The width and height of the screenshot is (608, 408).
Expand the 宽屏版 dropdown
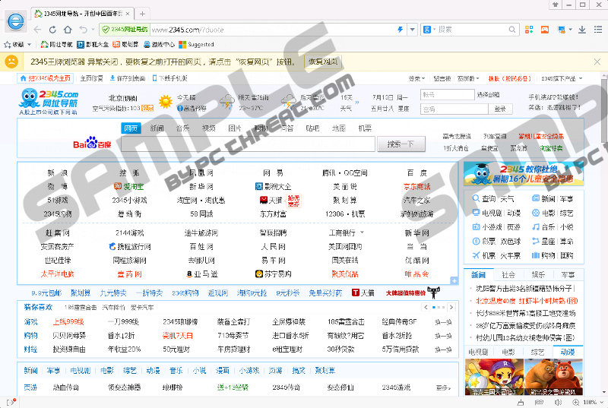(477, 78)
